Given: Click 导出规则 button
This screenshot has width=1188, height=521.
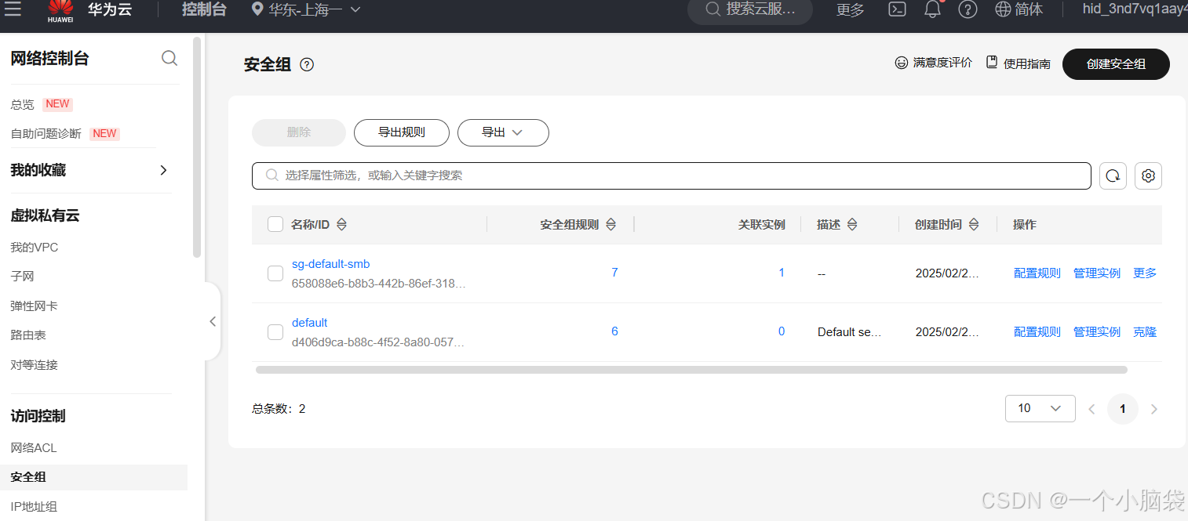Looking at the screenshot, I should point(402,132).
